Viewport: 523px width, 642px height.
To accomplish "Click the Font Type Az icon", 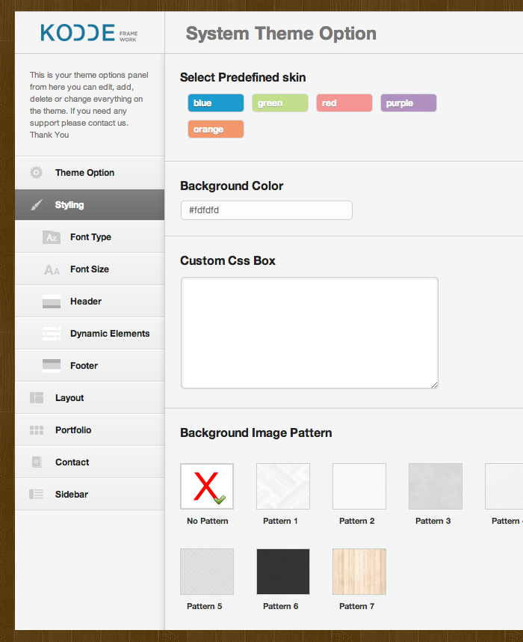I will (52, 237).
